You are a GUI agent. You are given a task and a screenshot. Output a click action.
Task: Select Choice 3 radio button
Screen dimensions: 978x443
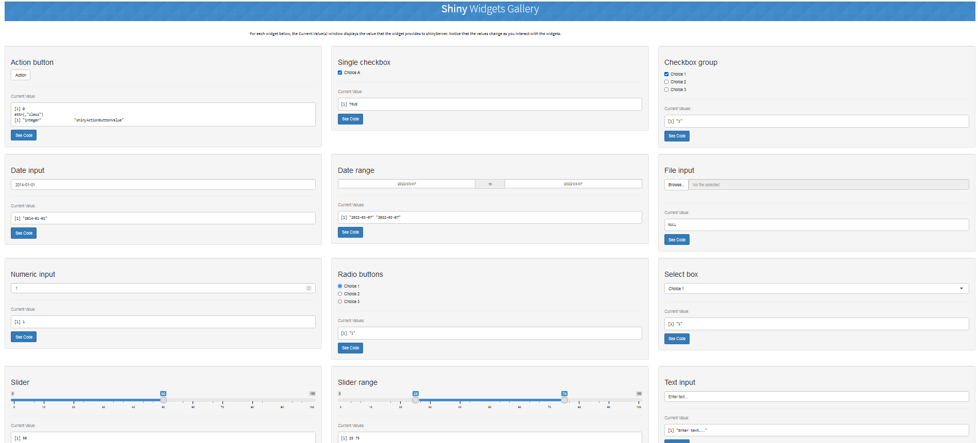click(340, 302)
